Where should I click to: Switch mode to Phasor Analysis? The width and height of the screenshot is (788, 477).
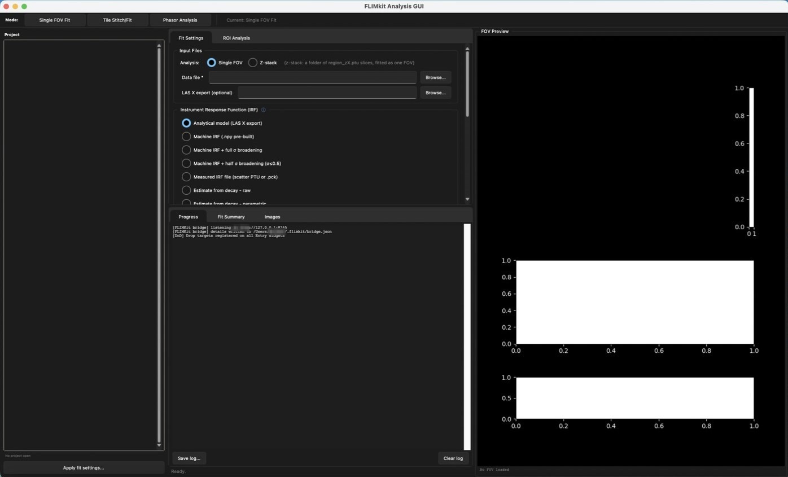point(180,20)
